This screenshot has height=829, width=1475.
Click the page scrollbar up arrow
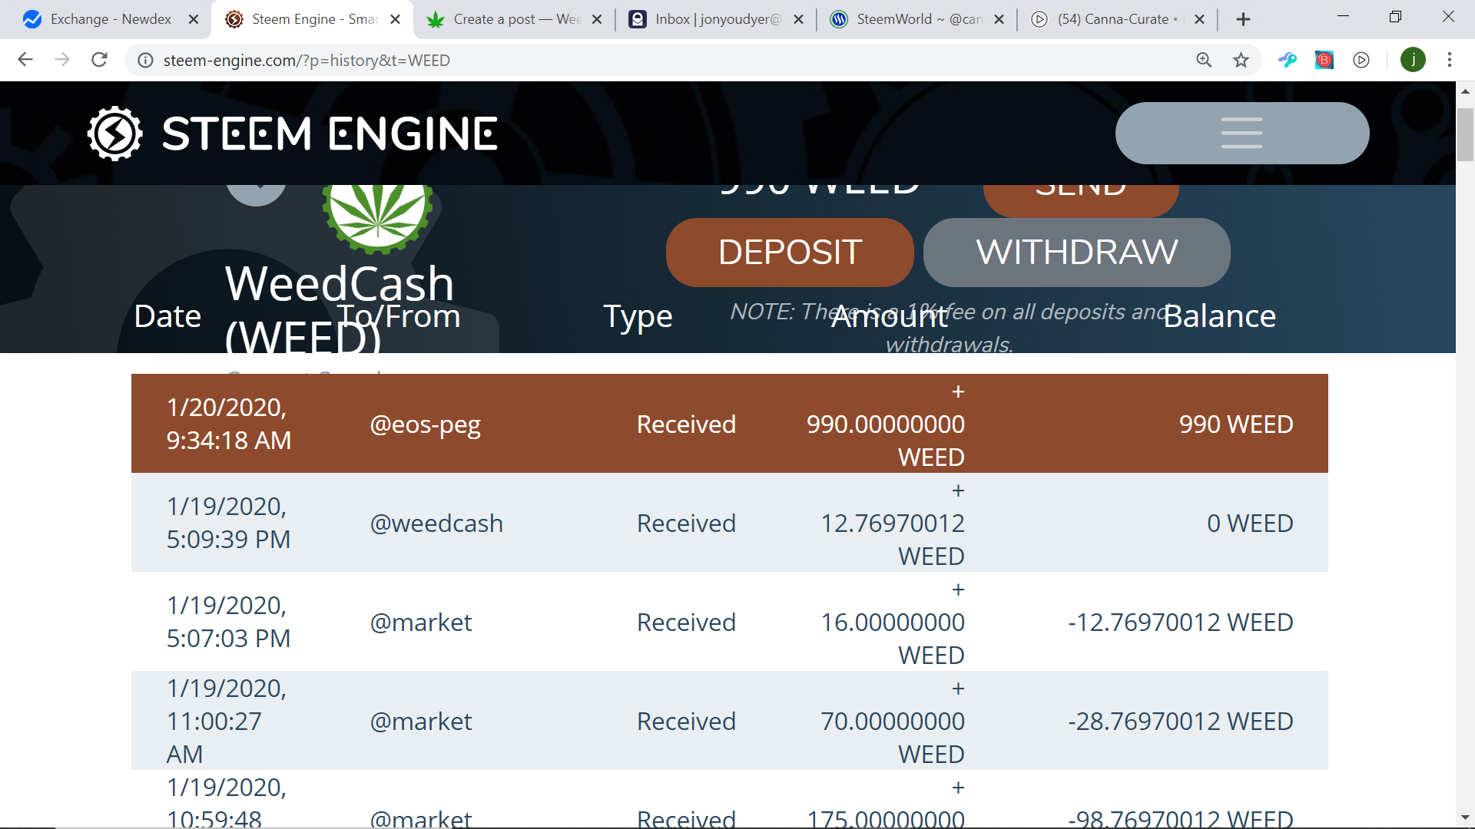1465,91
